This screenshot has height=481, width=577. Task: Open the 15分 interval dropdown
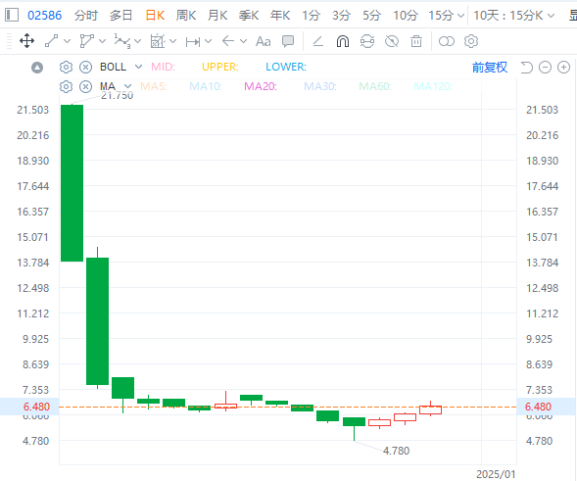click(x=460, y=16)
